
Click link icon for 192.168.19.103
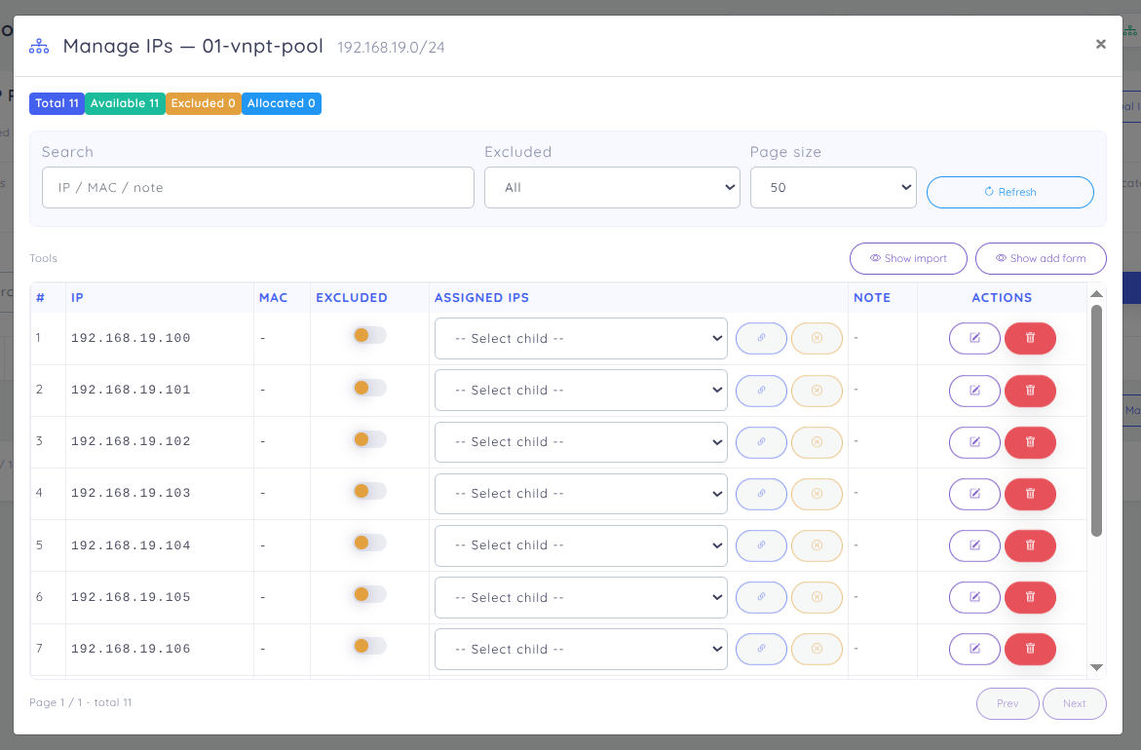click(761, 494)
